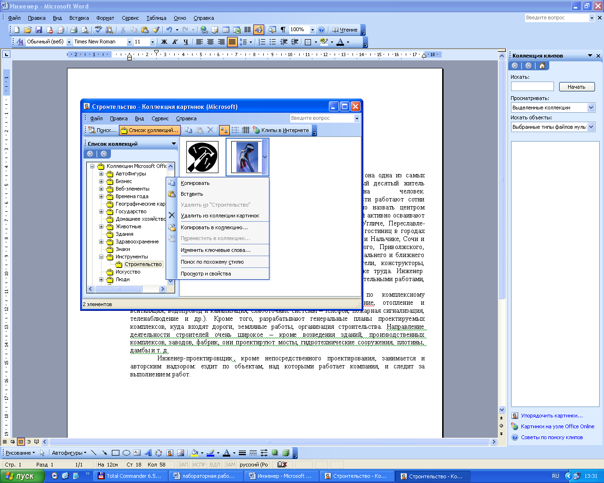The height and width of the screenshot is (483, 604).
Task: Insert WordArt from Drawing toolbar
Action: click(148, 453)
